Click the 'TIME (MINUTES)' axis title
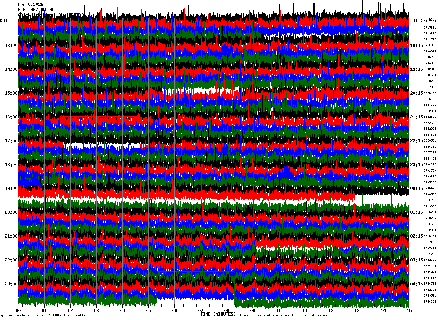The width and height of the screenshot is (438, 320). (x=218, y=314)
